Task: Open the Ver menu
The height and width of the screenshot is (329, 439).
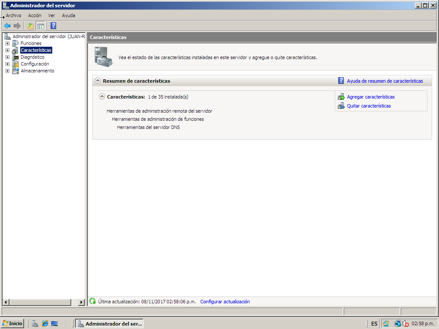Action: 51,15
